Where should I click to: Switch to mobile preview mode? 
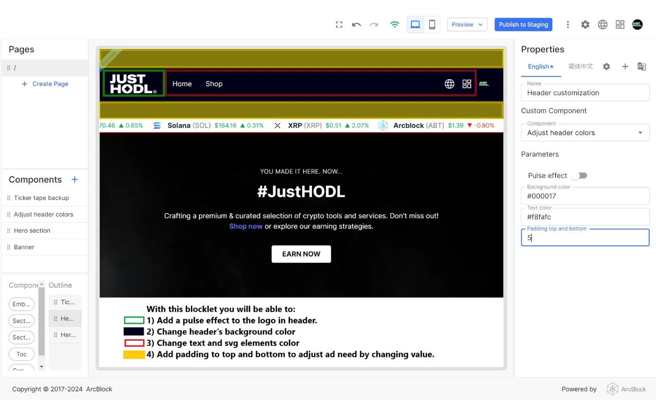432,25
